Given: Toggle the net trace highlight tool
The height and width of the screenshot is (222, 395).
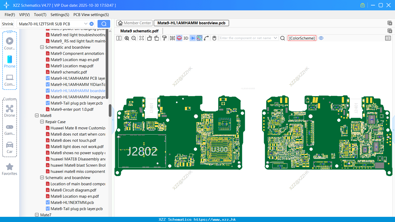Looking at the screenshot, I should (x=199, y=38).
